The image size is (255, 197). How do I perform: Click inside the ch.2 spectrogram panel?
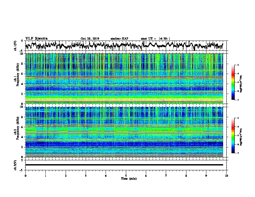124,132
